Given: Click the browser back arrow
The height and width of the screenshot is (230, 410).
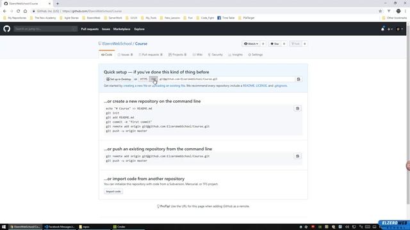Looking at the screenshot, I should click(4, 11).
